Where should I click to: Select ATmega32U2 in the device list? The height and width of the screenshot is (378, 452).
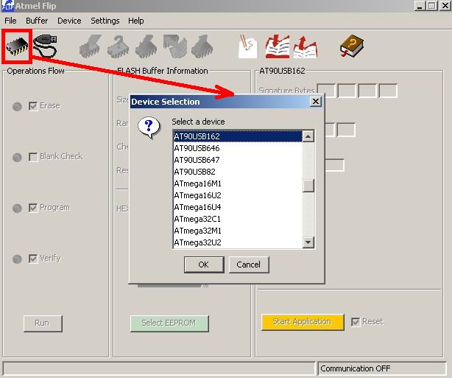[x=238, y=242]
